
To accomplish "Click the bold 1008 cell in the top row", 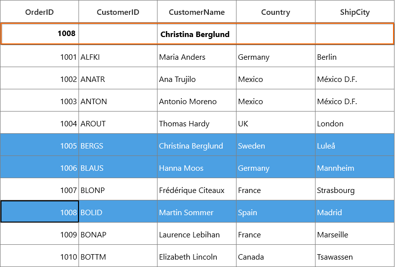I will click(40, 34).
